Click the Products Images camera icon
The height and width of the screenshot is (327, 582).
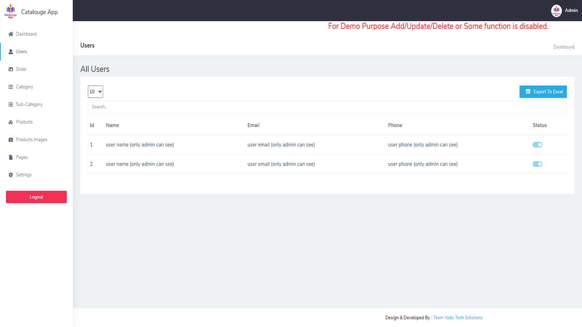pos(11,140)
